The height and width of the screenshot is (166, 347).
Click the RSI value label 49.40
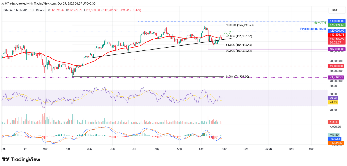pos(333,98)
